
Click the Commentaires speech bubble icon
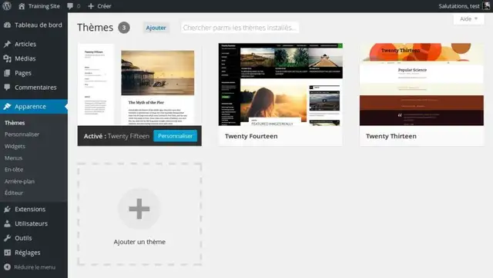(x=7, y=87)
